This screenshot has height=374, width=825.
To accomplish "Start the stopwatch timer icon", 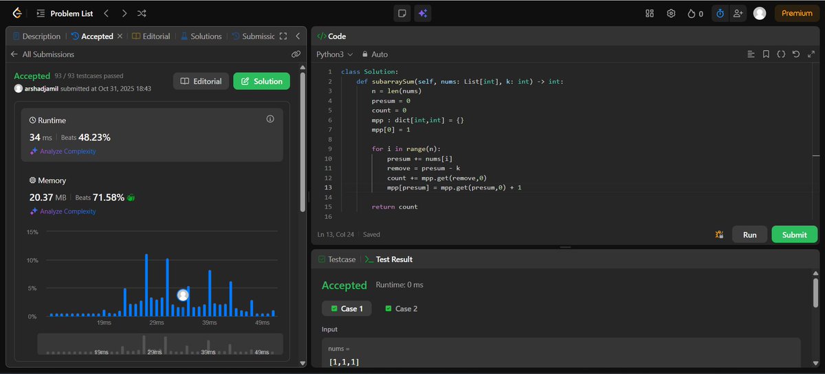I will [x=720, y=13].
